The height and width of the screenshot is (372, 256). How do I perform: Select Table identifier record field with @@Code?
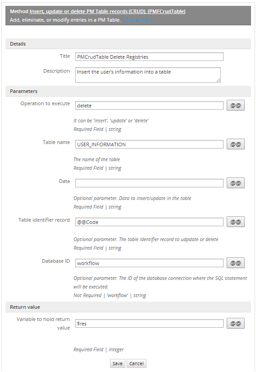pos(149,222)
